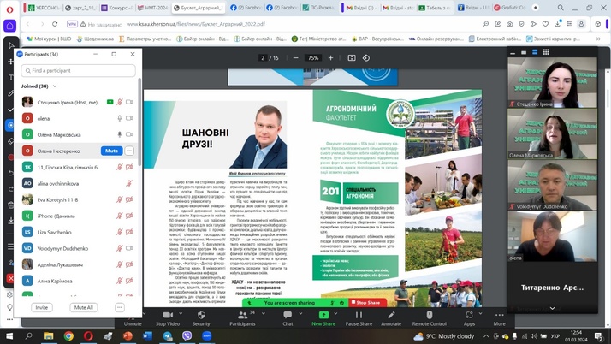Switch to ХЕРСОНСЬ browser tab
Image resolution: width=611 pixels, height=344 pixels.
coord(44,8)
